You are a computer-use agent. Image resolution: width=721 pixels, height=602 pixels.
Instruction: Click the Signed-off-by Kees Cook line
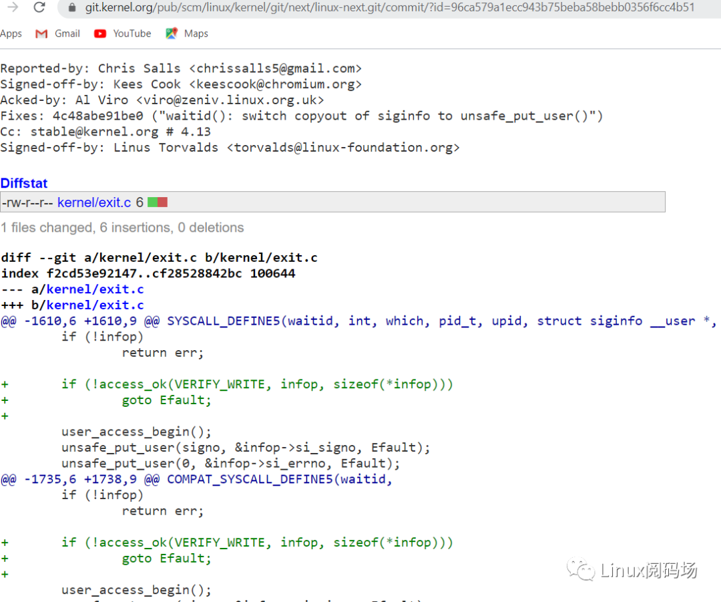(181, 84)
